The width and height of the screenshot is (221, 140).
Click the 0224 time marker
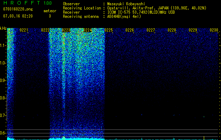87,30
